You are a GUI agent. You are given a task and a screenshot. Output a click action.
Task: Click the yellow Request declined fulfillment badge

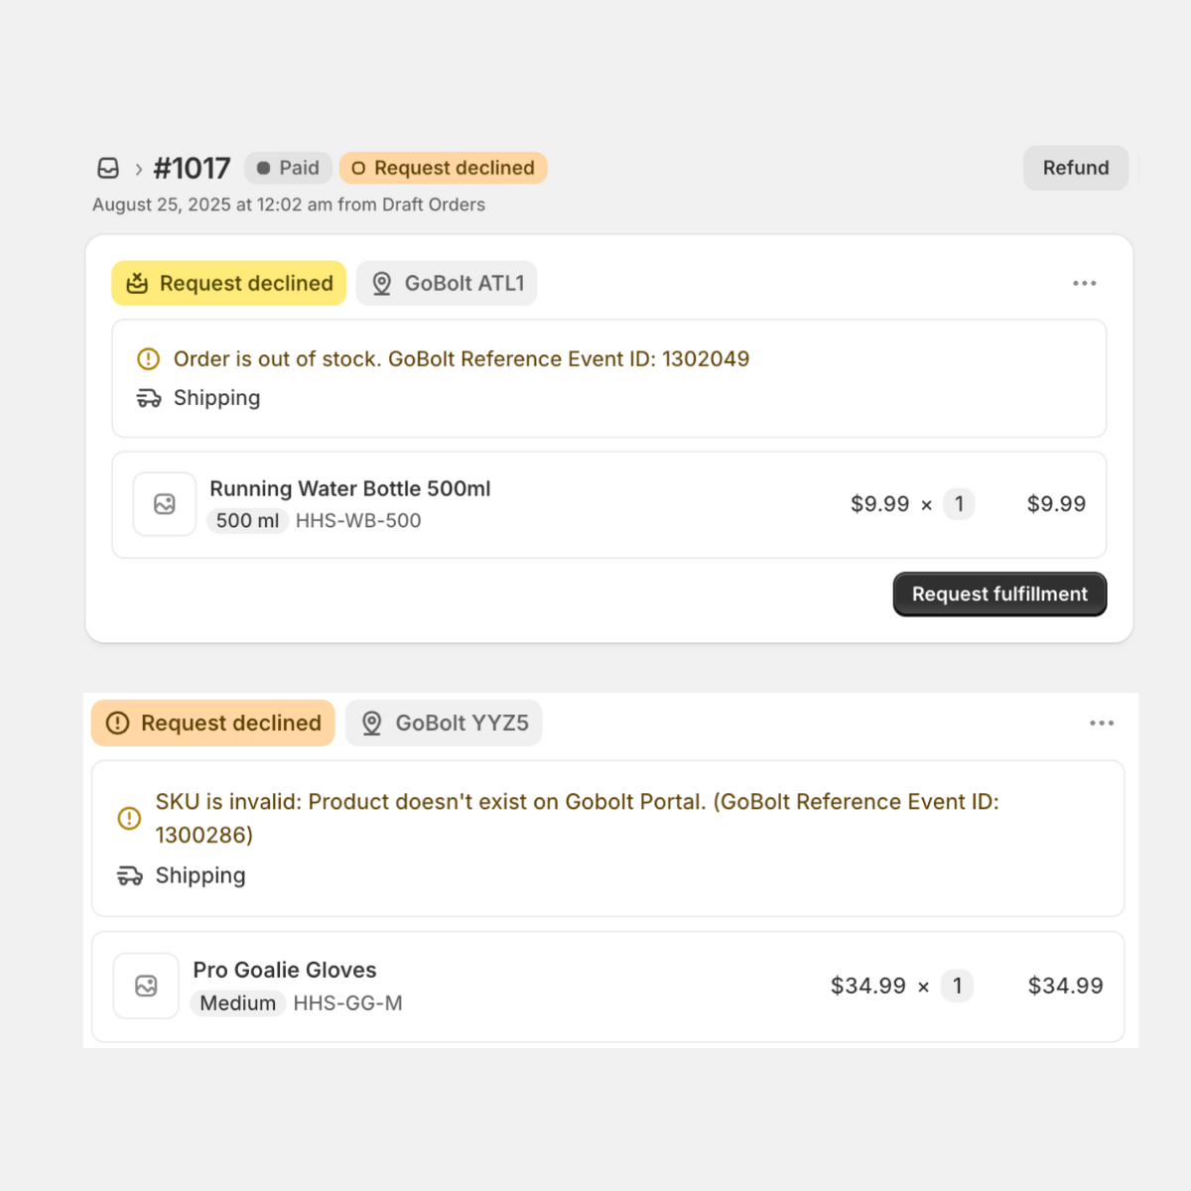228,284
